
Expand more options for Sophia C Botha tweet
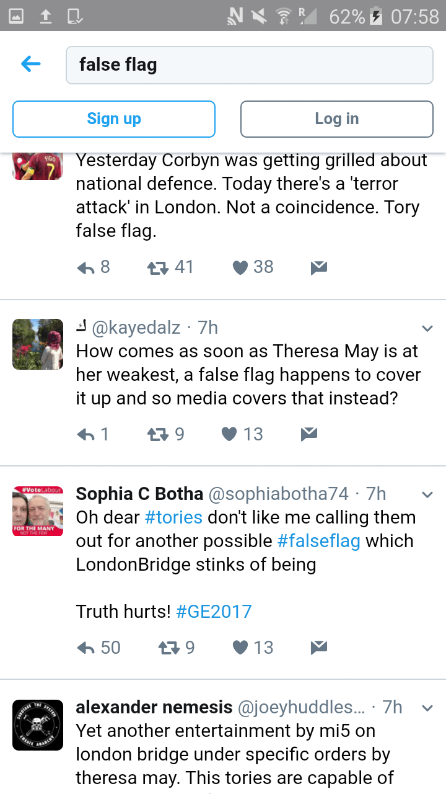(427, 494)
